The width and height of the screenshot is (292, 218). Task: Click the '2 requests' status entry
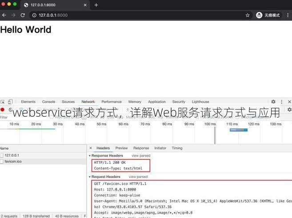pos(9,216)
